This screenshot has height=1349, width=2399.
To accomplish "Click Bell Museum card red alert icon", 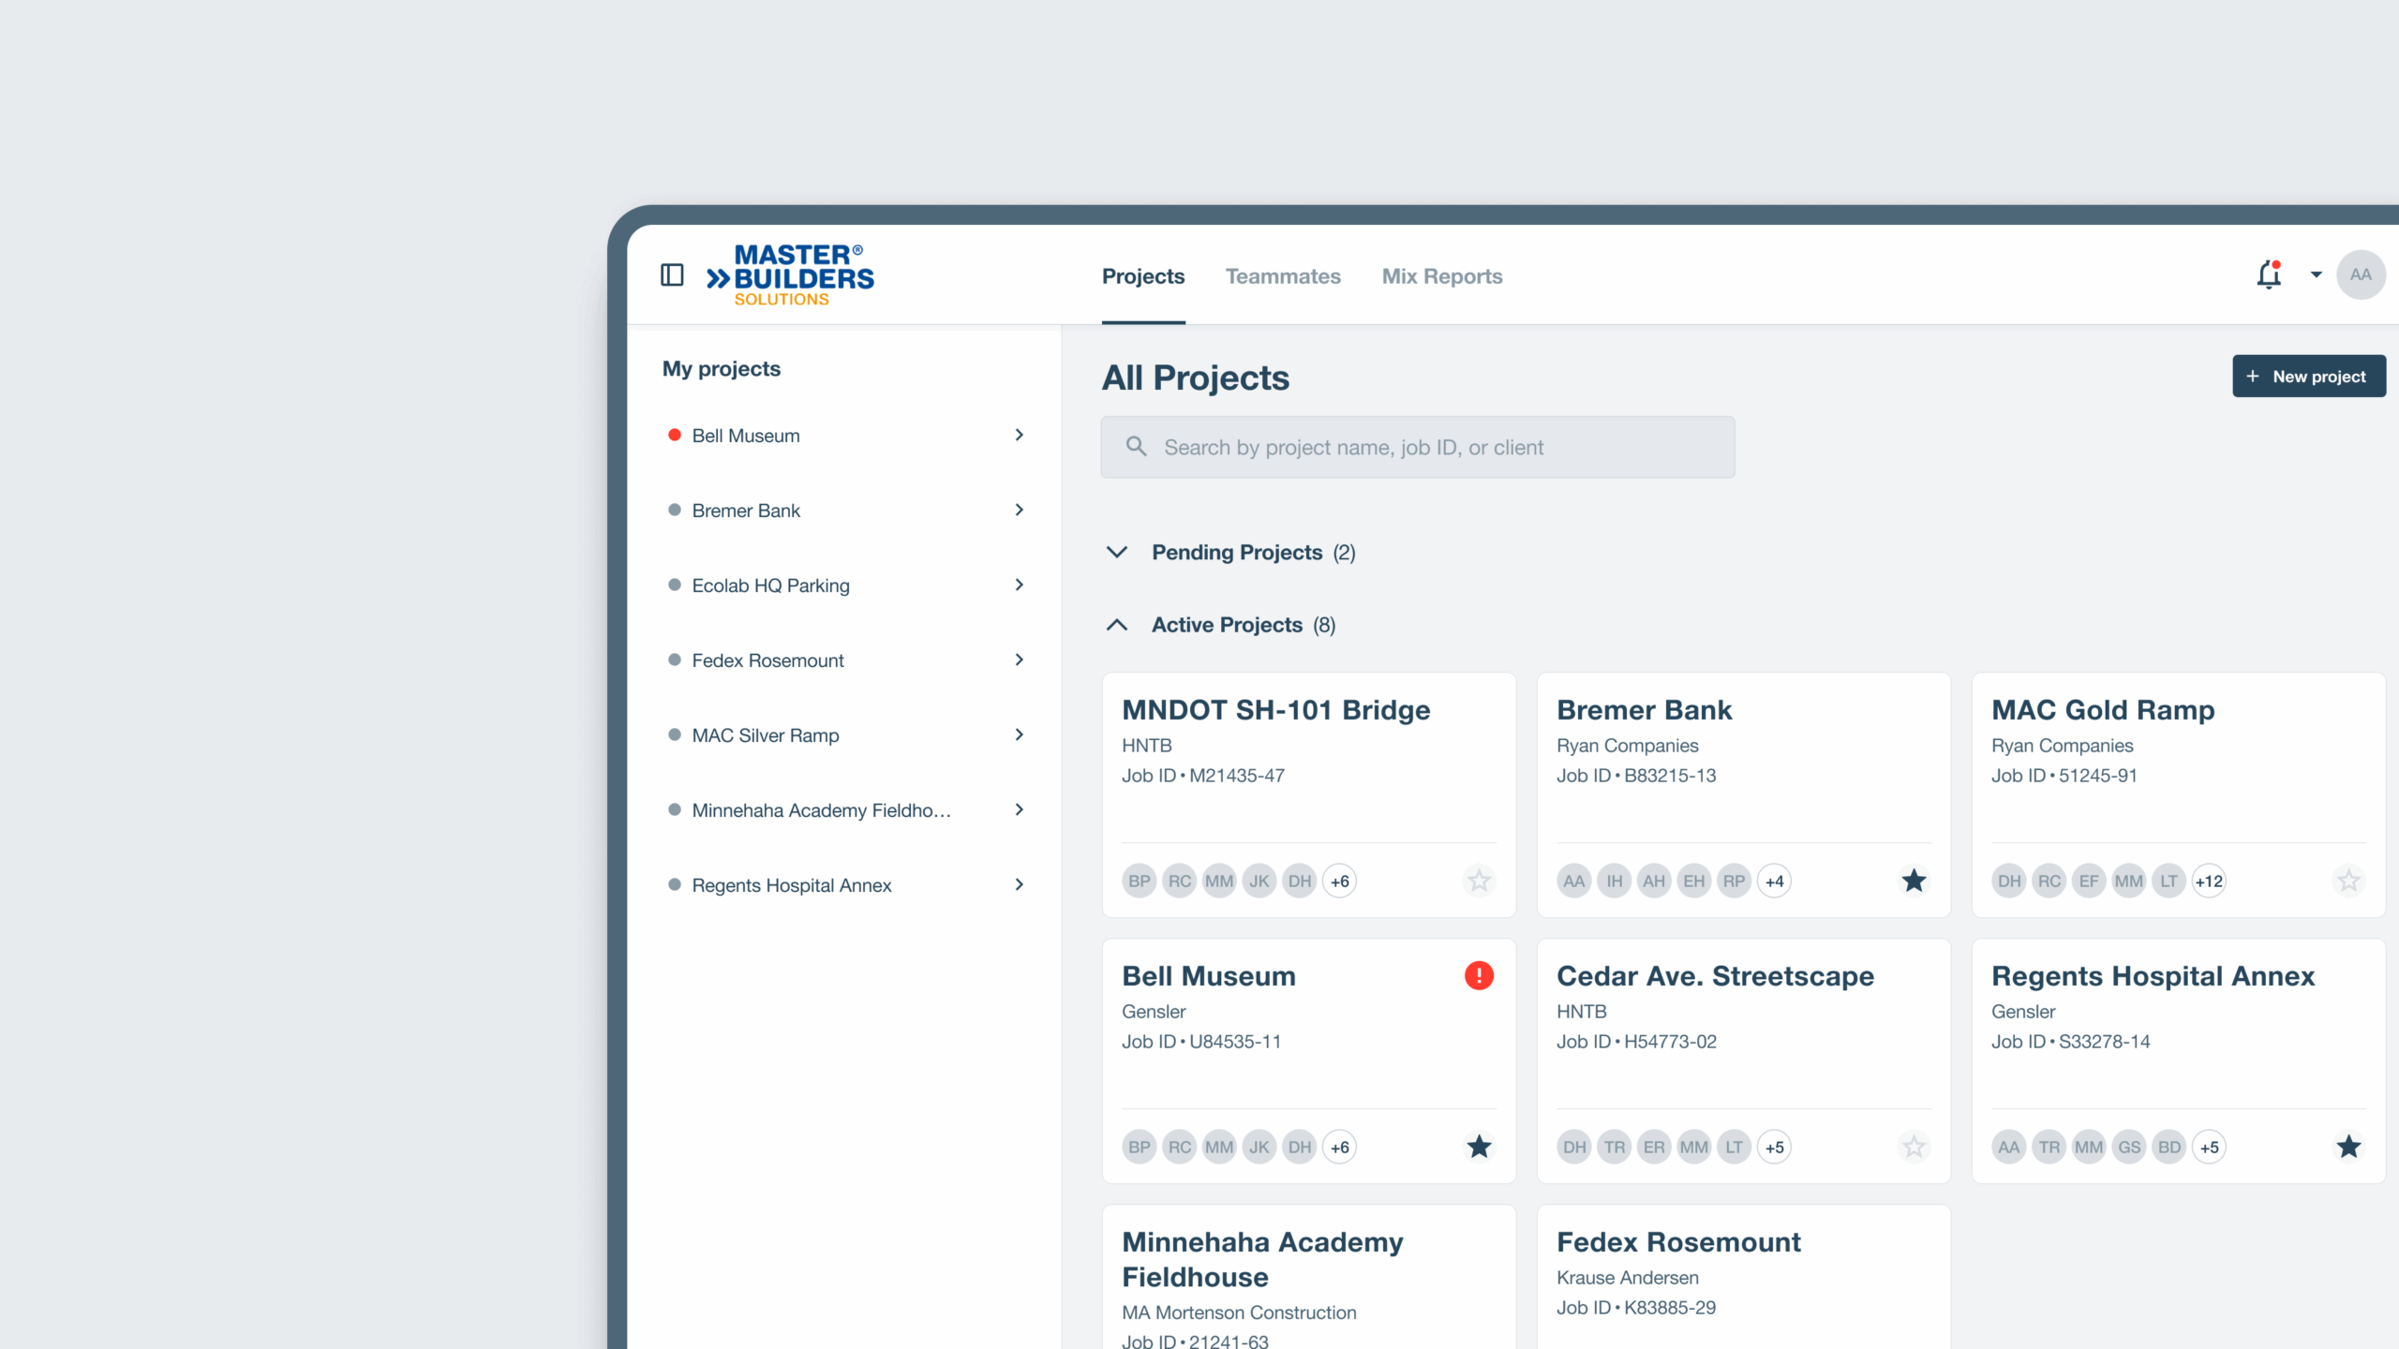I will [1479, 975].
